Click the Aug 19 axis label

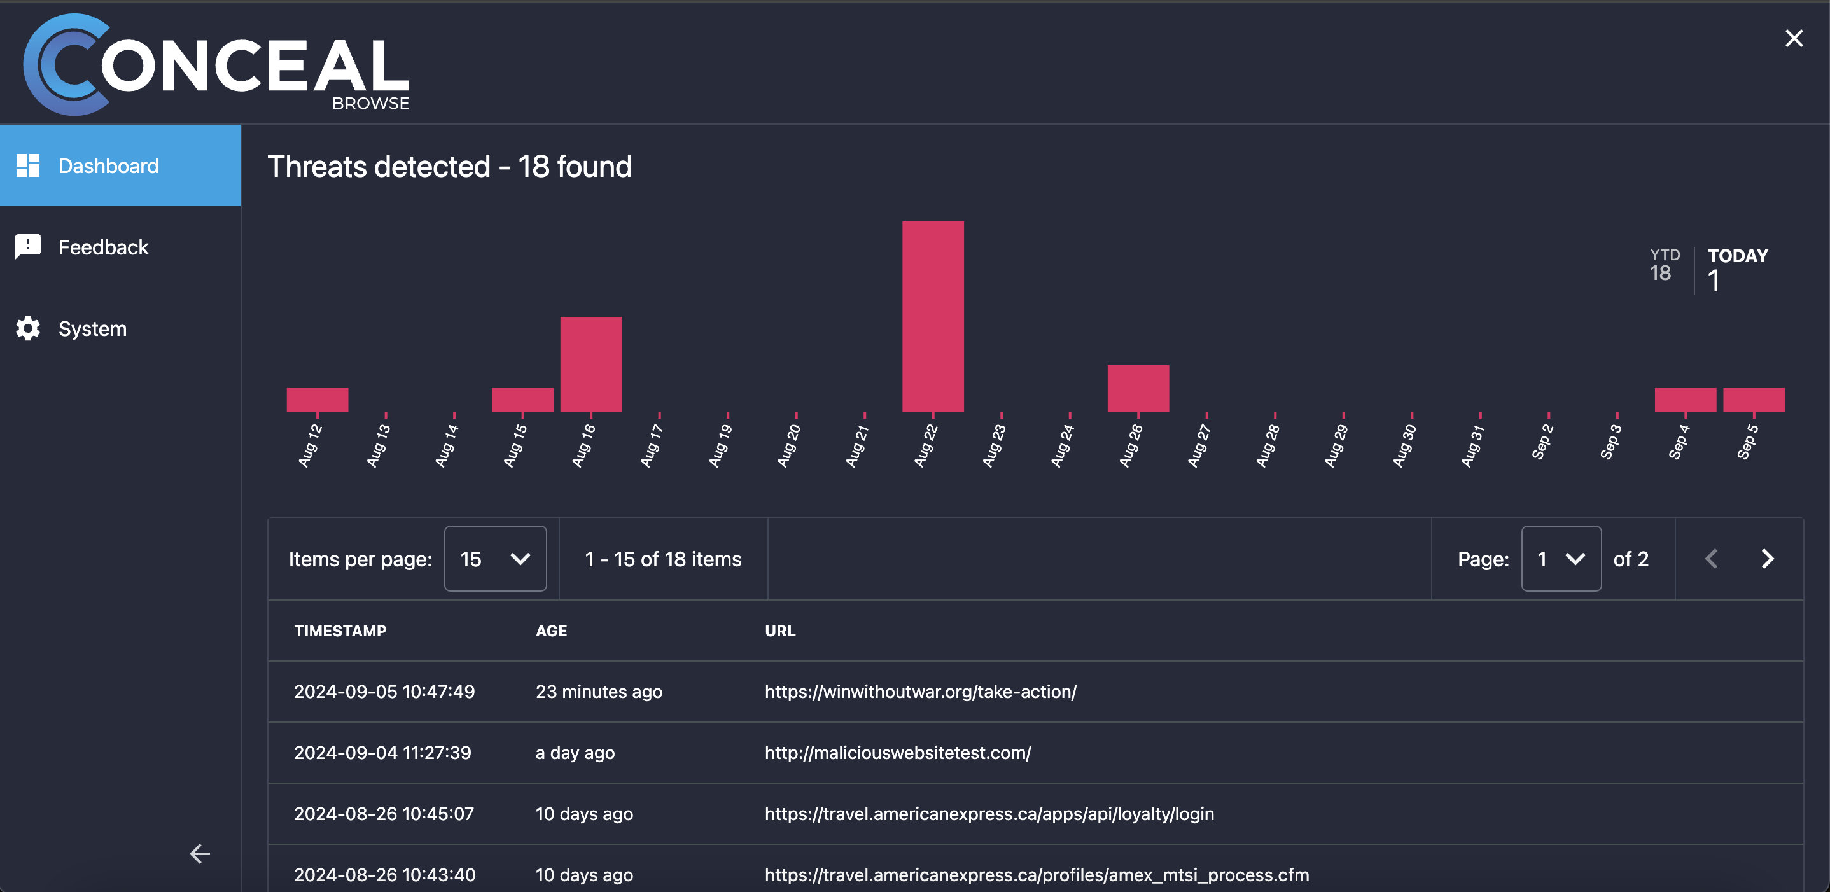click(720, 446)
